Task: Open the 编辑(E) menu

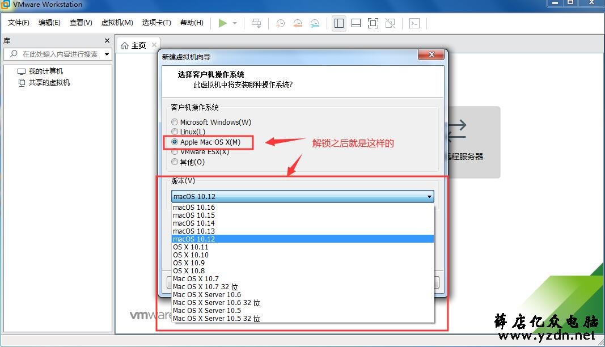Action: [49, 23]
